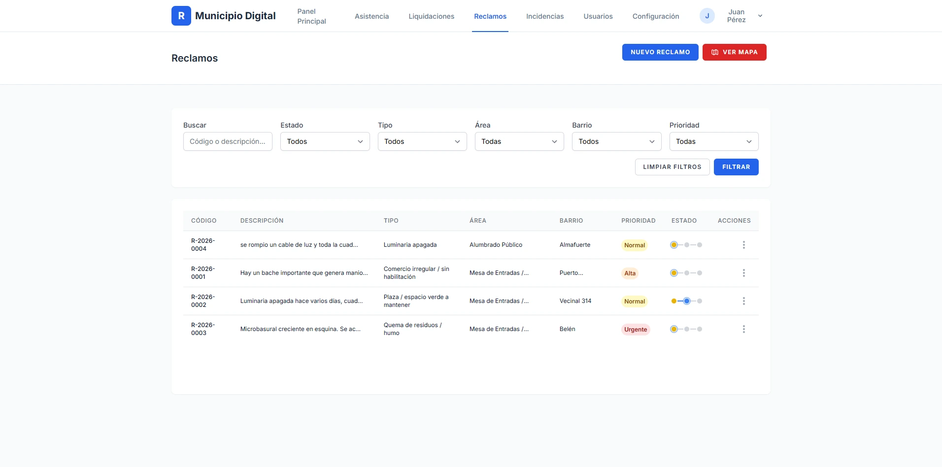Click the "Vecinal 314" barrio cell
Image resolution: width=942 pixels, height=467 pixels.
tap(575, 301)
